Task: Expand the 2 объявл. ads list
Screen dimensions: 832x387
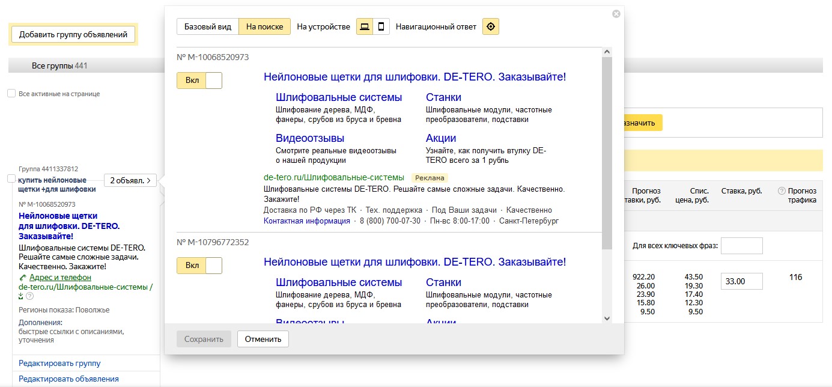Action: coord(130,180)
